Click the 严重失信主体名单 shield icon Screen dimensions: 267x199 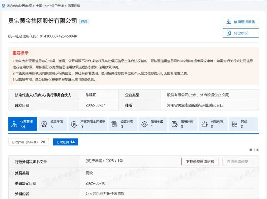coord(74,124)
